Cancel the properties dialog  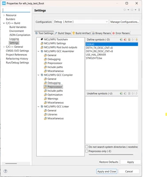129,171
